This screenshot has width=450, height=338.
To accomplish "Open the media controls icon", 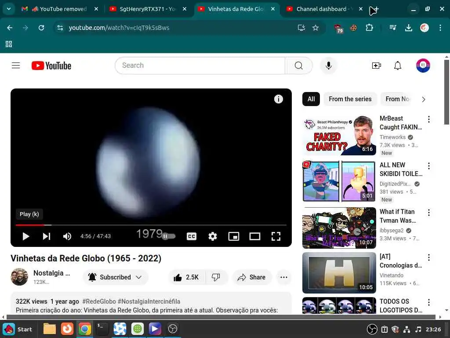I will (x=393, y=28).
